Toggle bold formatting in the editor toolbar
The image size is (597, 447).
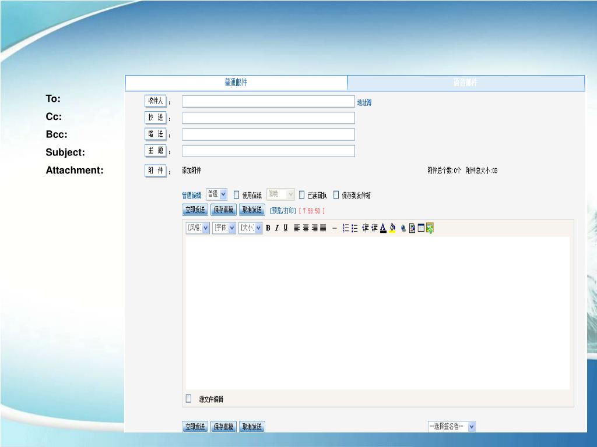pyautogui.click(x=268, y=228)
